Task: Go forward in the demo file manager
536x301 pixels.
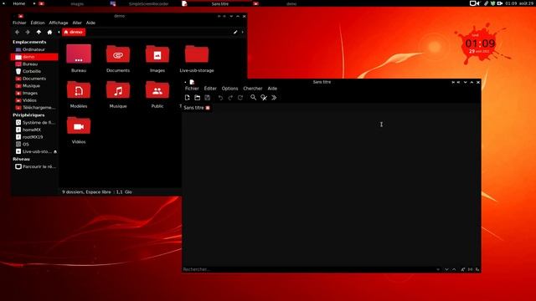Action: [28, 32]
